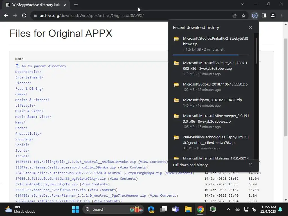This screenshot has width=288, height=216.
Task: Open the Windows Start menu
Action: [x=75, y=209]
